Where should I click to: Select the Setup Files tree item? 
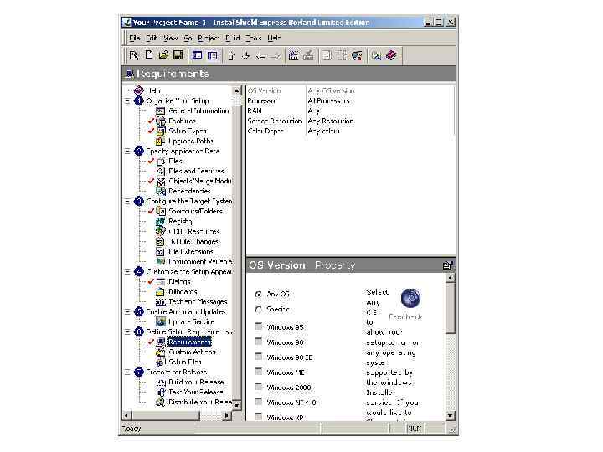tap(185, 362)
